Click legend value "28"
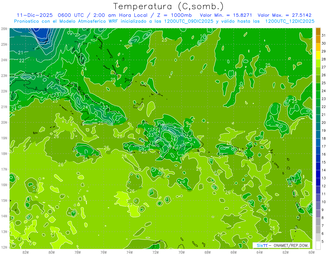This screenshot has height=256, width=331. point(324,59)
